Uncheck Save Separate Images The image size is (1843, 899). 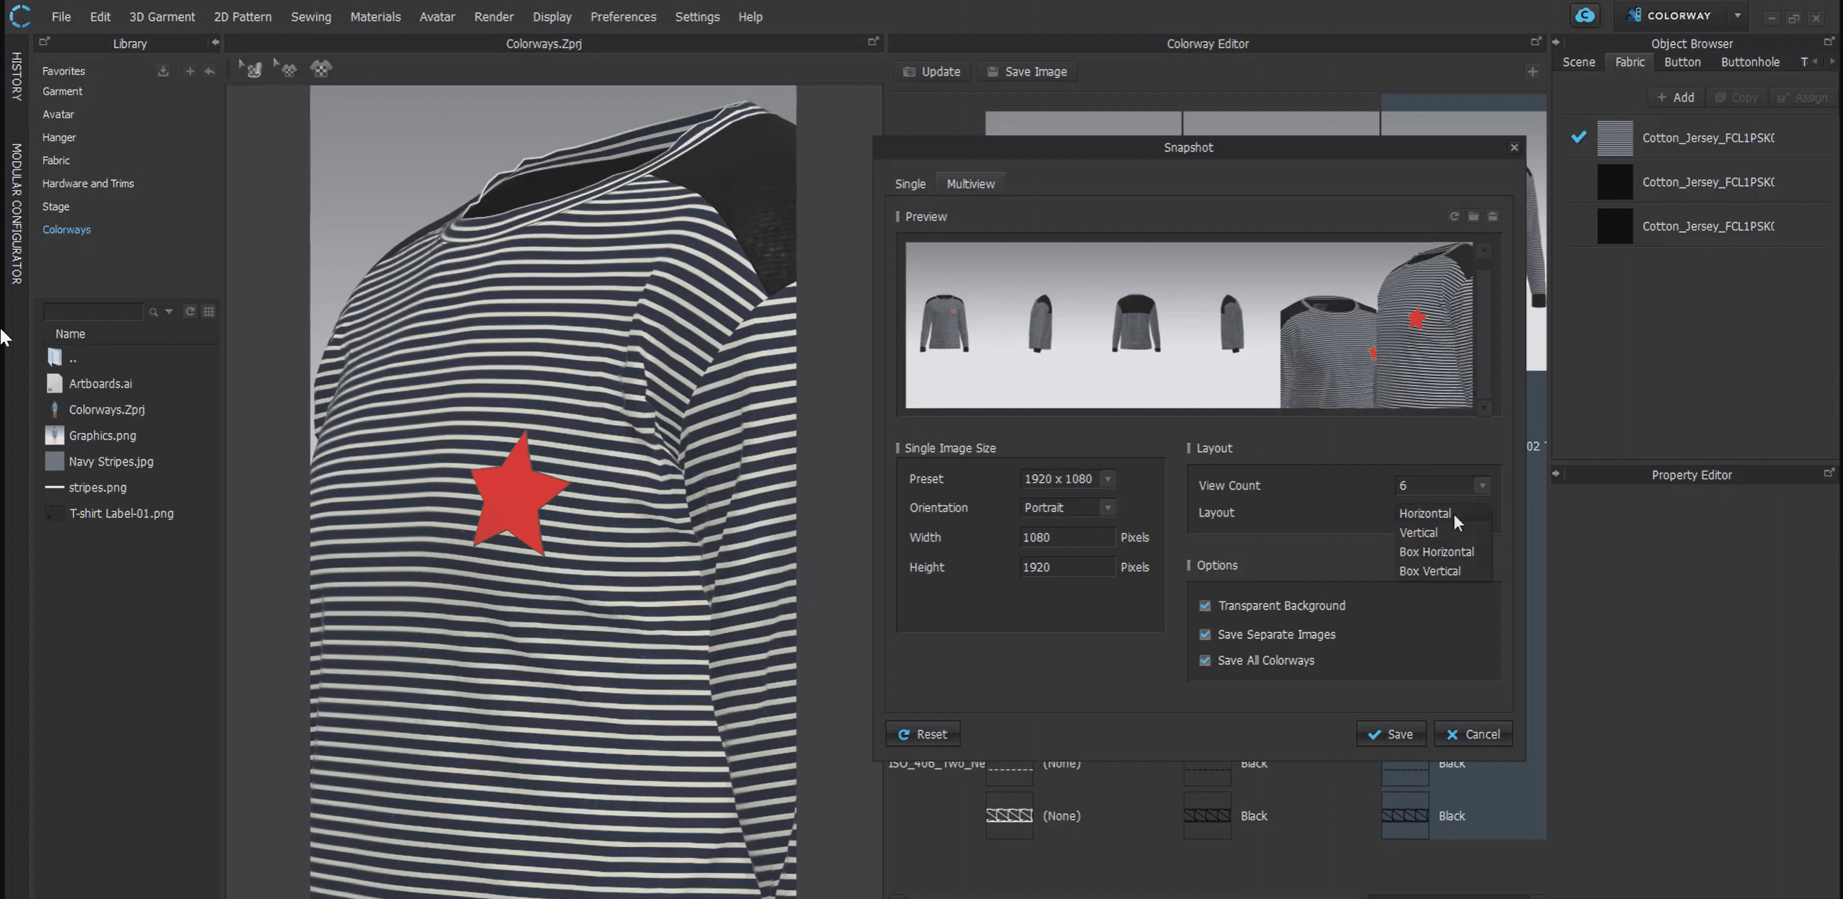click(x=1205, y=635)
